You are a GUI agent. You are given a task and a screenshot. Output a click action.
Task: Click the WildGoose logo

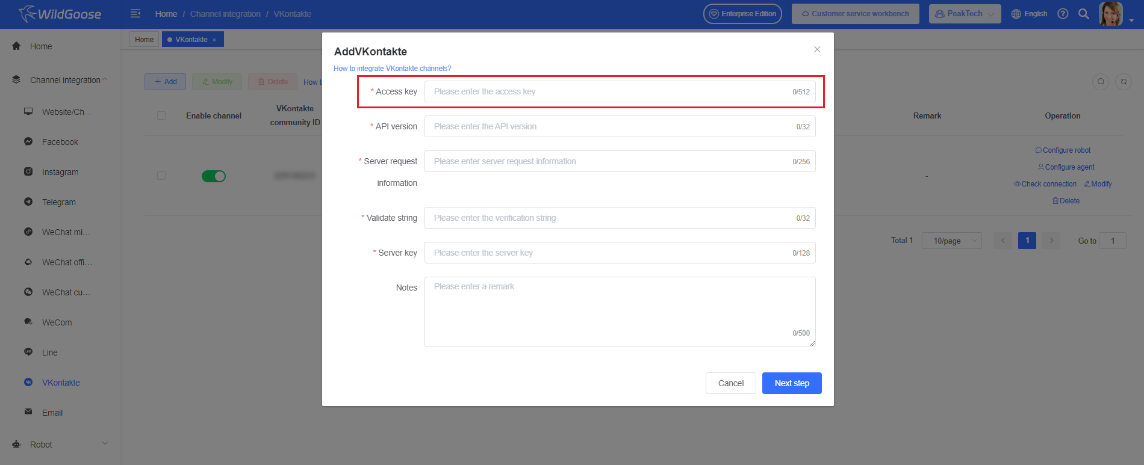tap(60, 13)
